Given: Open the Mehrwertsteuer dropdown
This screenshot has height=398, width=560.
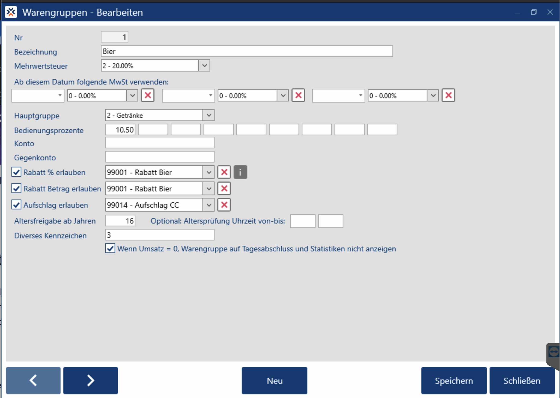Looking at the screenshot, I should click(x=204, y=66).
